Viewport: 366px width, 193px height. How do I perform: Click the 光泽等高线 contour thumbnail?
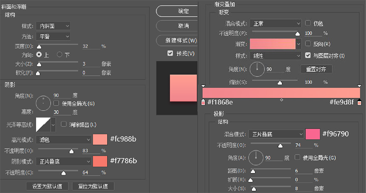[x=43, y=125]
